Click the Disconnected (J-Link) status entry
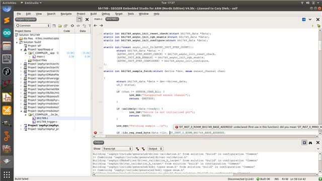The height and width of the screenshot is (181, 322). tap(240, 179)
